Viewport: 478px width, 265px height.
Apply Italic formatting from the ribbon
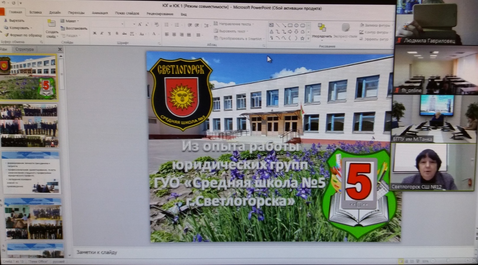(x=101, y=33)
